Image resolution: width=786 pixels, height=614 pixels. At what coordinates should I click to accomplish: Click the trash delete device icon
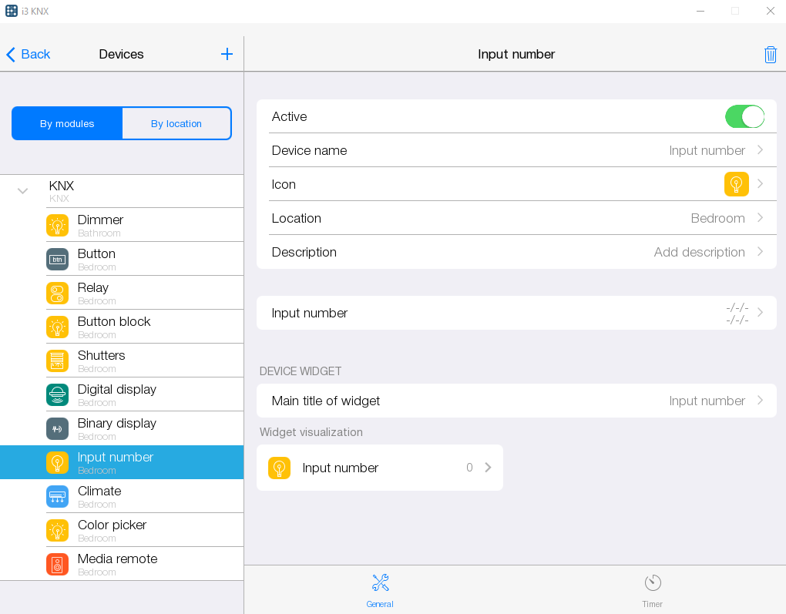[x=770, y=54]
